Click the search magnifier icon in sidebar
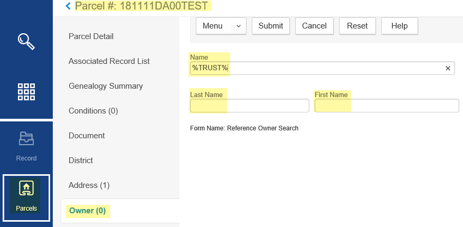Image resolution: width=463 pixels, height=227 pixels. [x=26, y=40]
